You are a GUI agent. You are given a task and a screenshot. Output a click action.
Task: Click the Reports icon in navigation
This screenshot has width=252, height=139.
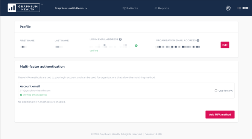click(x=156, y=8)
